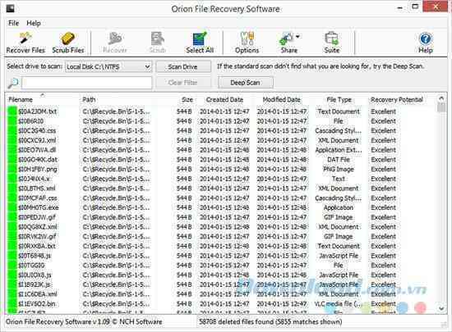This screenshot has width=452, height=332.
Task: Open the Recover Files wizard
Action: 25,43
